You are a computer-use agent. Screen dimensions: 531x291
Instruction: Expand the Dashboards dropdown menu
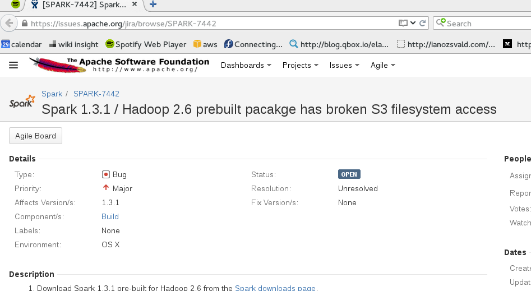(246, 65)
